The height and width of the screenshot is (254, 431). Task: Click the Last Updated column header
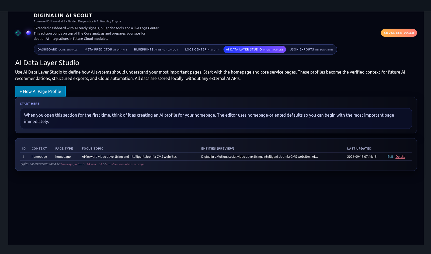(359, 148)
